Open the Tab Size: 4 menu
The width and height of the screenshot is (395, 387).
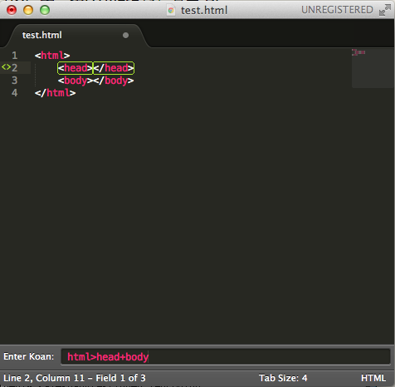pos(283,378)
